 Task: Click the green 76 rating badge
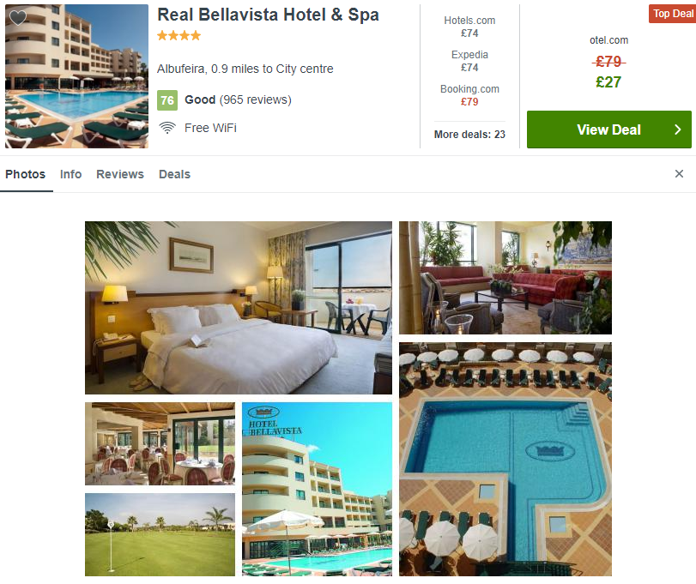pyautogui.click(x=167, y=100)
